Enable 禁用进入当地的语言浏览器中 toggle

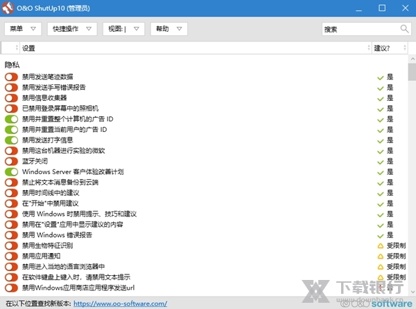click(x=11, y=267)
